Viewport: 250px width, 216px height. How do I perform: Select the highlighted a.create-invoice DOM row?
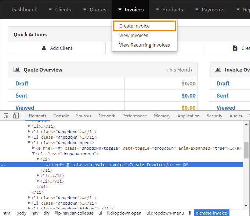[x=122, y=165]
